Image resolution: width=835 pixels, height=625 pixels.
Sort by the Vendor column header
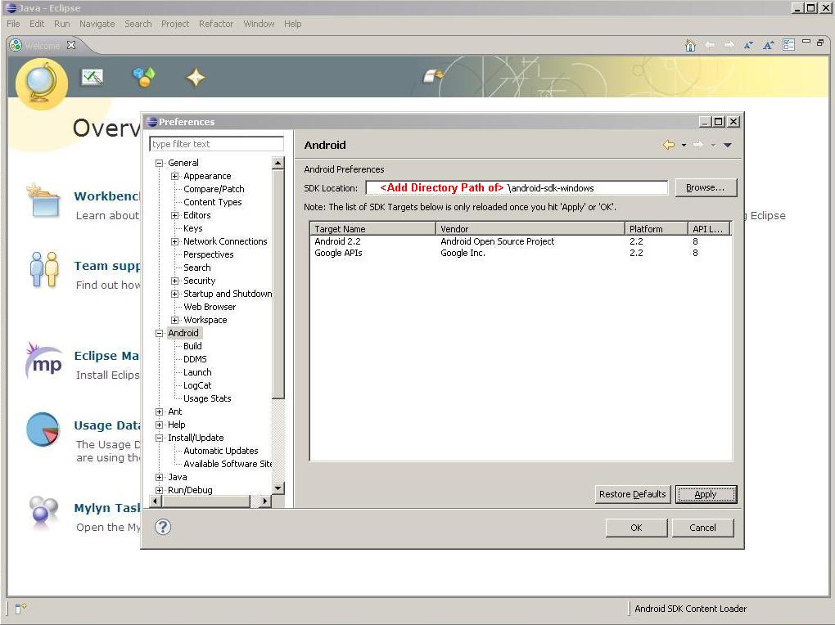coord(530,229)
